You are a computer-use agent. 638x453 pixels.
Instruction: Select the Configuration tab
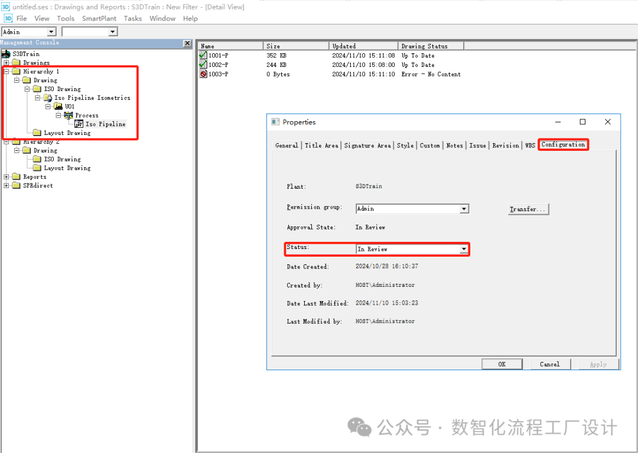563,145
